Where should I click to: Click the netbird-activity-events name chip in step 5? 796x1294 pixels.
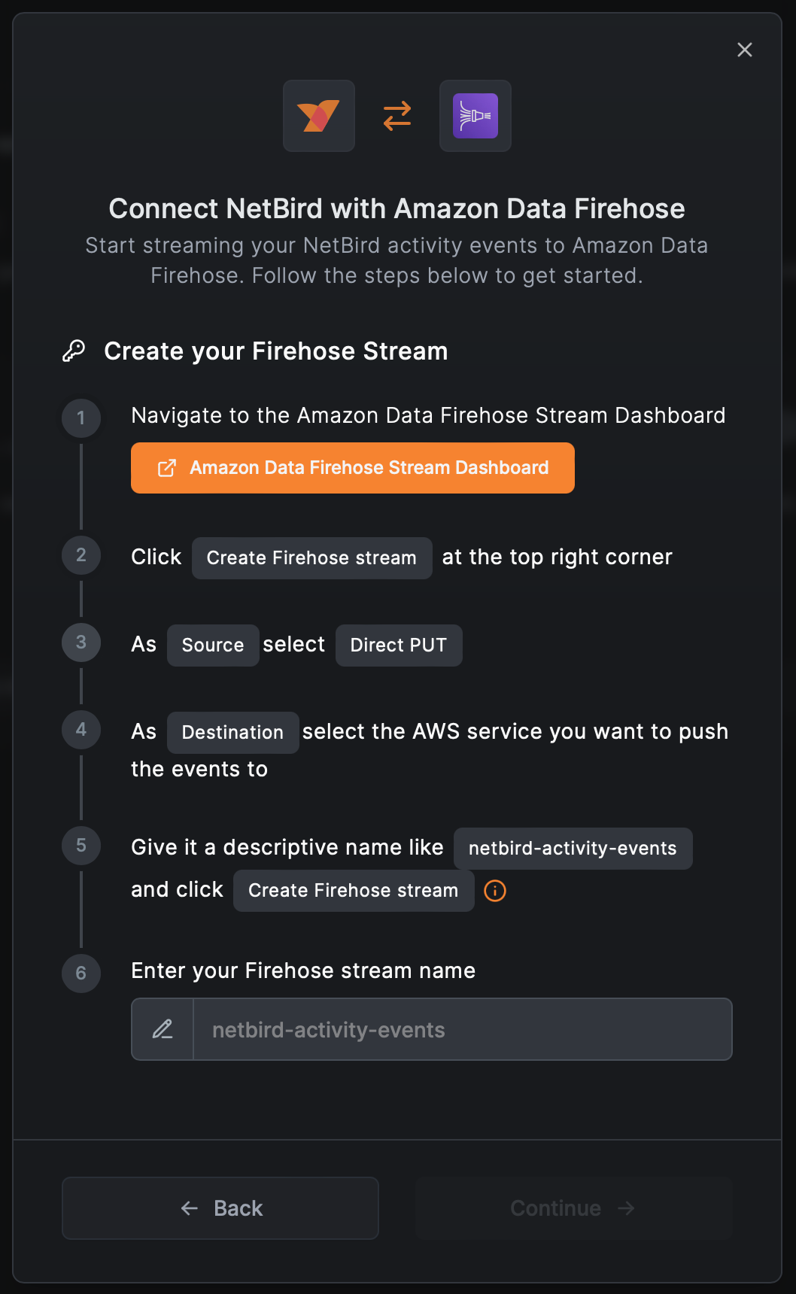573,848
